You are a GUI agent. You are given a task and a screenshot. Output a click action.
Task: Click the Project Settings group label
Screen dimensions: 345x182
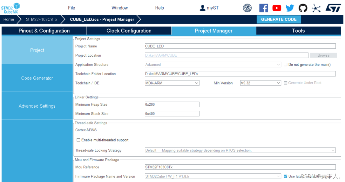point(87,39)
